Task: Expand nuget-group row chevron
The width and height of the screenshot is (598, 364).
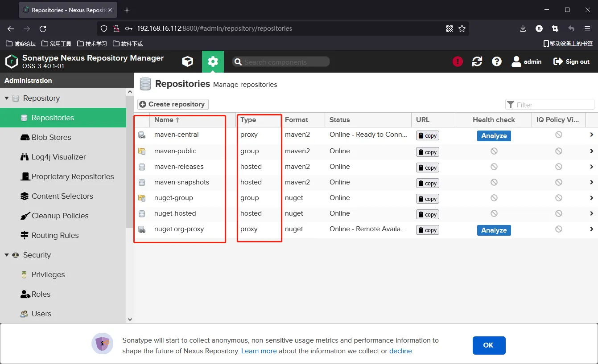Action: [592, 198]
